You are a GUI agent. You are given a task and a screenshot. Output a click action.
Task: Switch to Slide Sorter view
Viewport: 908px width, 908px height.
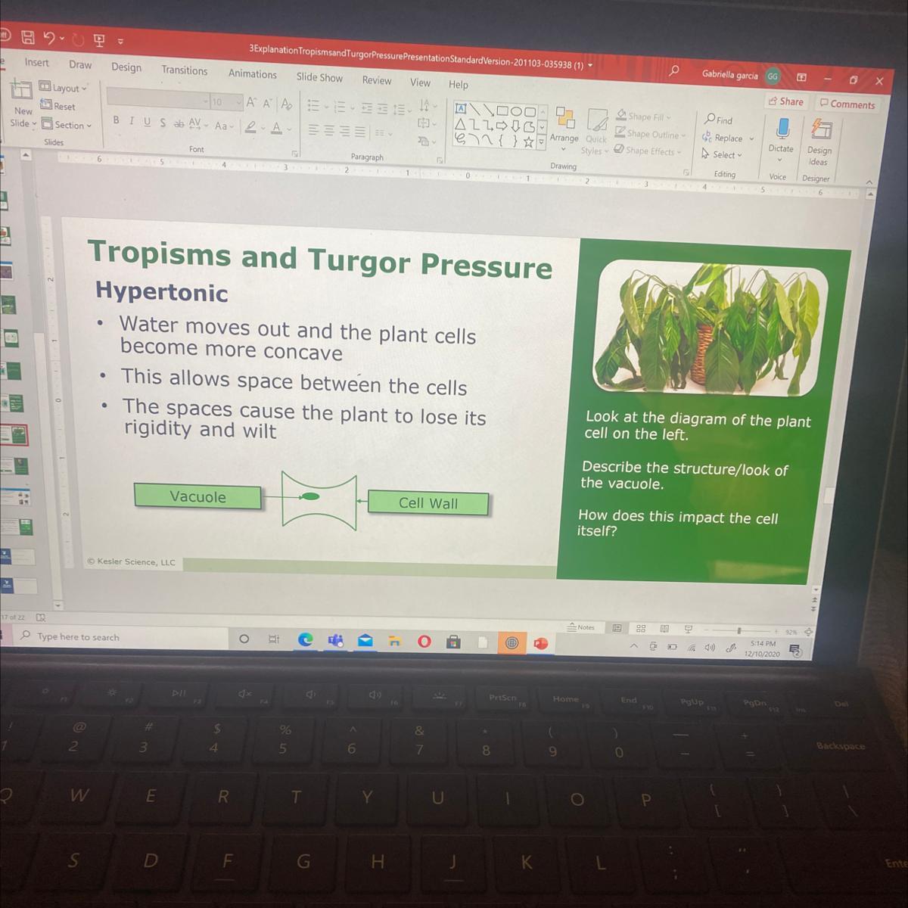[641, 629]
